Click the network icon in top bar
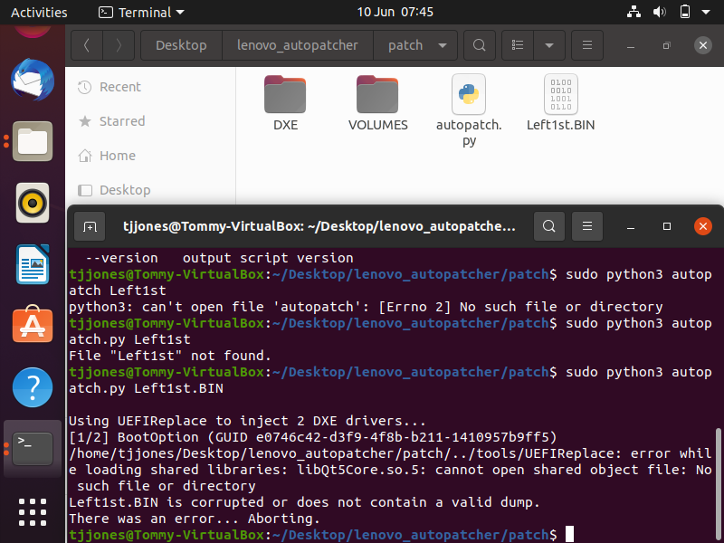 633,12
